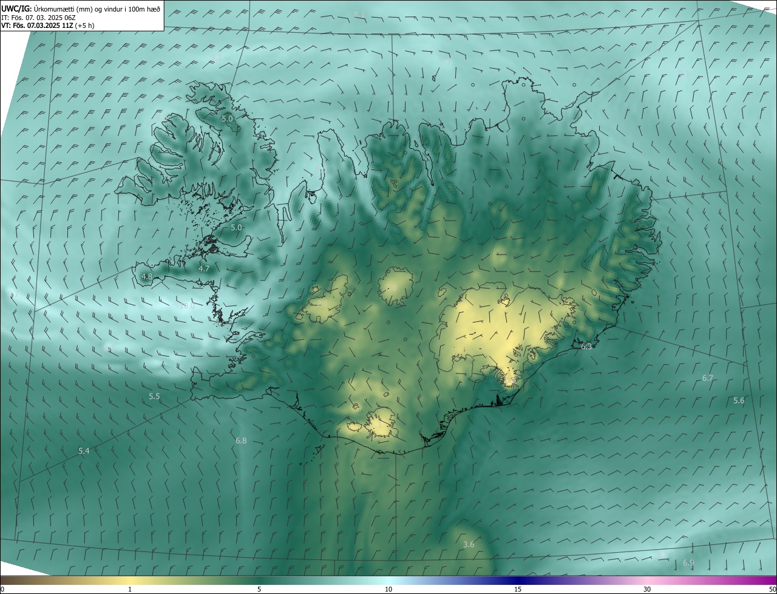Pick the dark navy color on the scale bar

coord(518,580)
